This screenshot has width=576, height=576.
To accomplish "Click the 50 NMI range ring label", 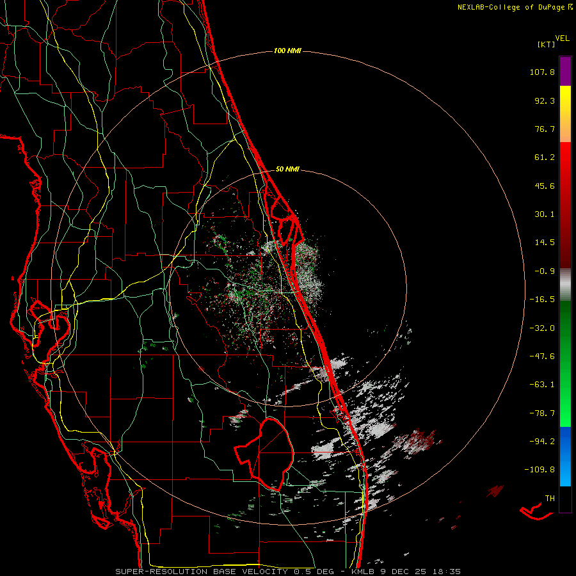I will [x=287, y=169].
